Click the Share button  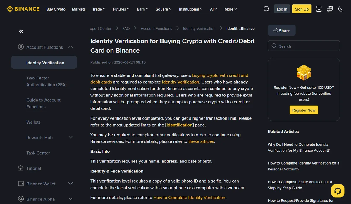(282, 30)
